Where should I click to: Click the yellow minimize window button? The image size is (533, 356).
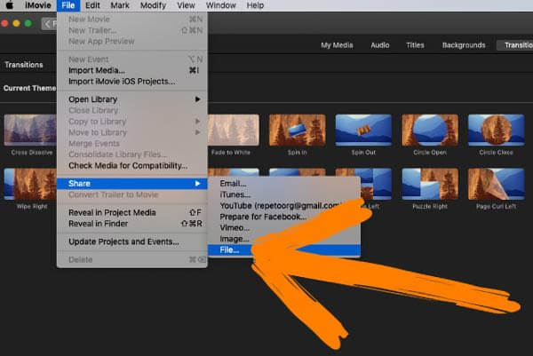[16, 23]
